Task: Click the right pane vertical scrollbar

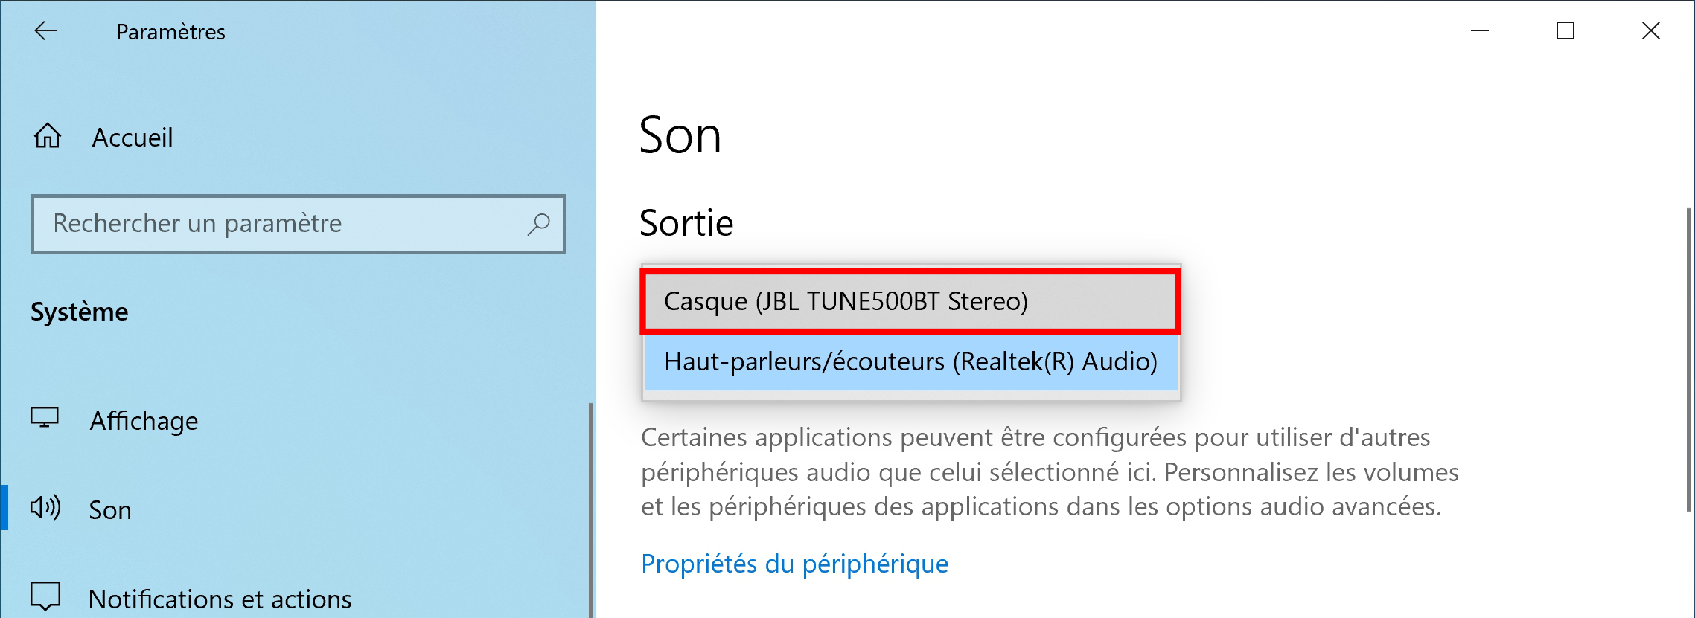Action: pyautogui.click(x=1688, y=360)
